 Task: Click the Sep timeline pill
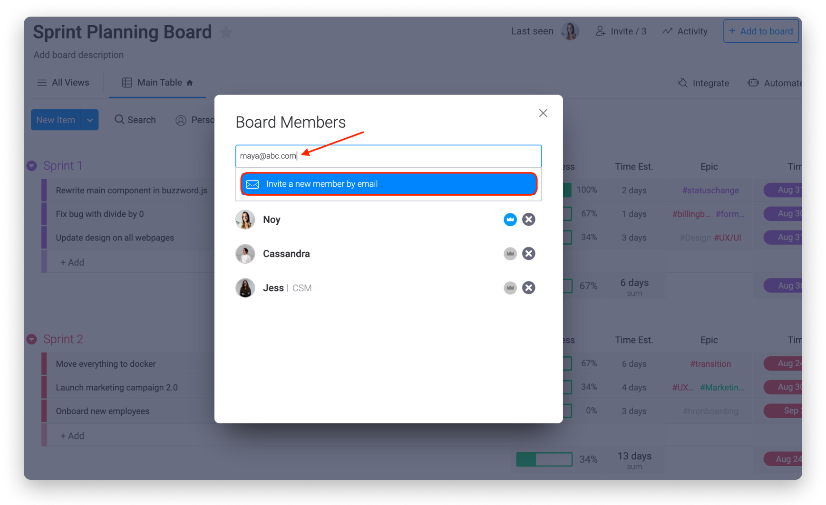tap(784, 410)
